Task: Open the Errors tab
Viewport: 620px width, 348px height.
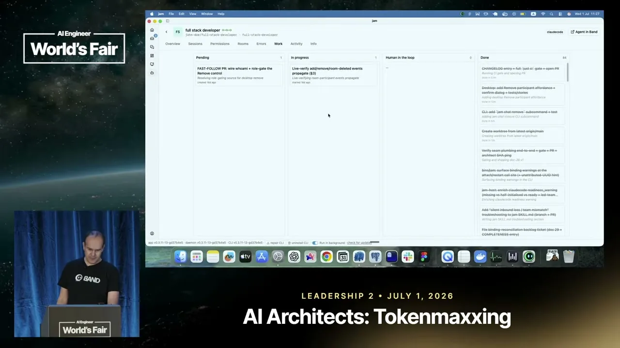Action: click(x=261, y=44)
